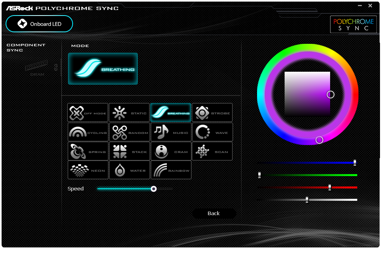
Task: Choose the Scan lighting mode
Action: pos(212,151)
